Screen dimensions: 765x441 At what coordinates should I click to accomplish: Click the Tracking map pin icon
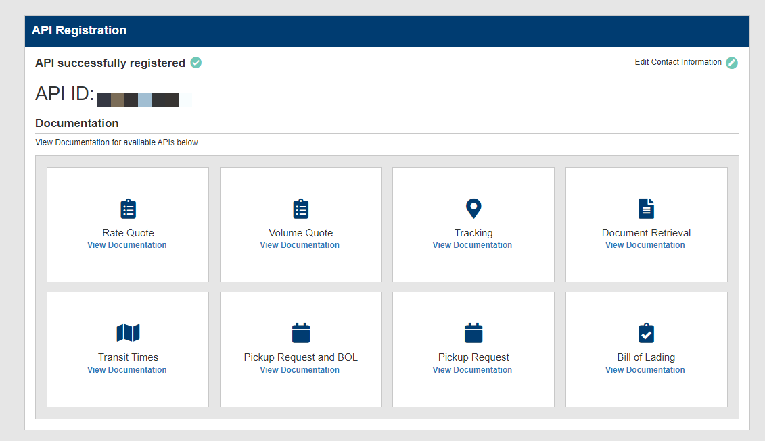[473, 209]
